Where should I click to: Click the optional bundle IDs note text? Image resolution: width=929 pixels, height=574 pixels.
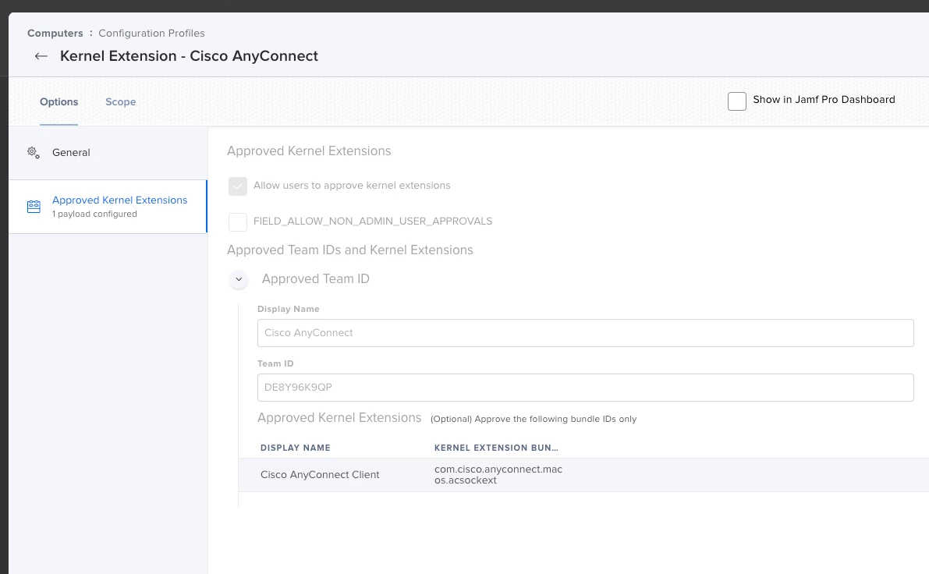[x=534, y=419]
